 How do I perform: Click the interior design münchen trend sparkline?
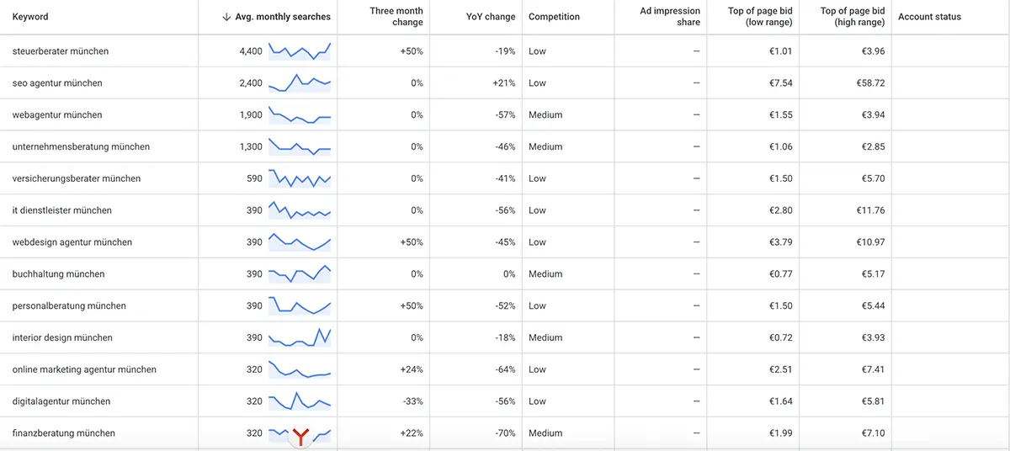pos(300,337)
